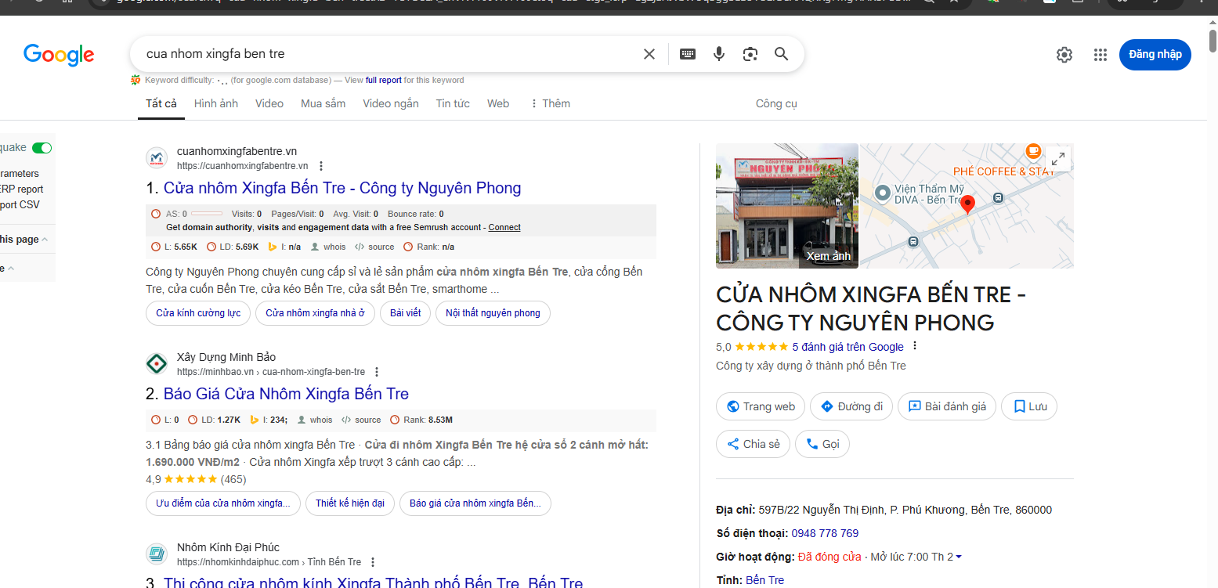The height and width of the screenshot is (588, 1218).
Task: Click 'Nội thất nguyên phong' chip
Action: coord(493,313)
